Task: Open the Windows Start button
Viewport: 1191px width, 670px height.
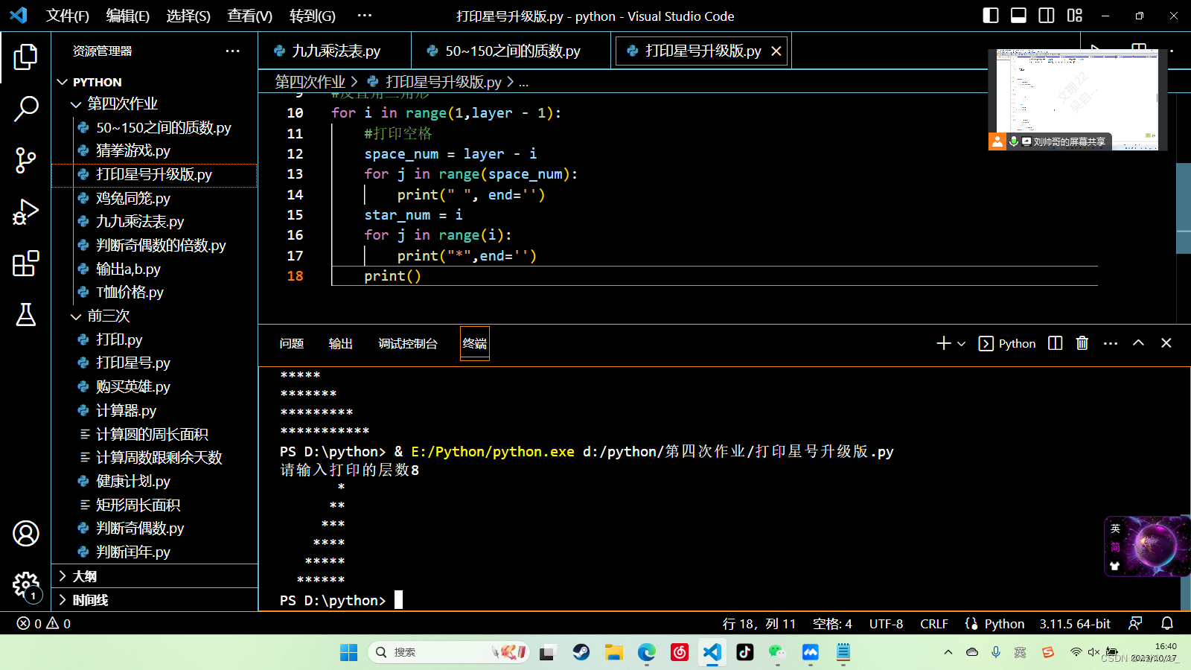Action: click(348, 653)
